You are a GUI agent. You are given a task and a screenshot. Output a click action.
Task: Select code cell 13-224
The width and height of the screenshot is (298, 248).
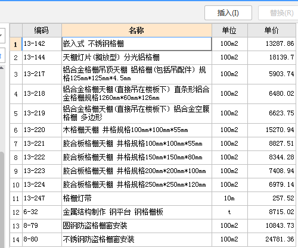(x=42, y=185)
